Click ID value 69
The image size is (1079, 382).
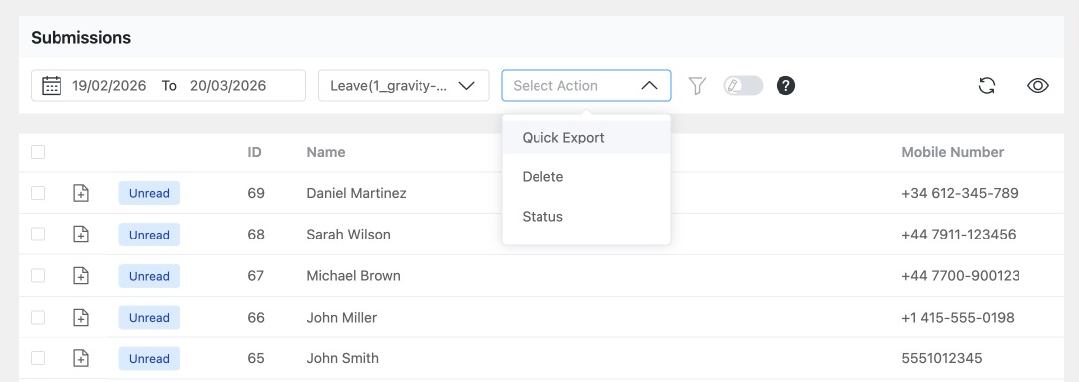(256, 193)
